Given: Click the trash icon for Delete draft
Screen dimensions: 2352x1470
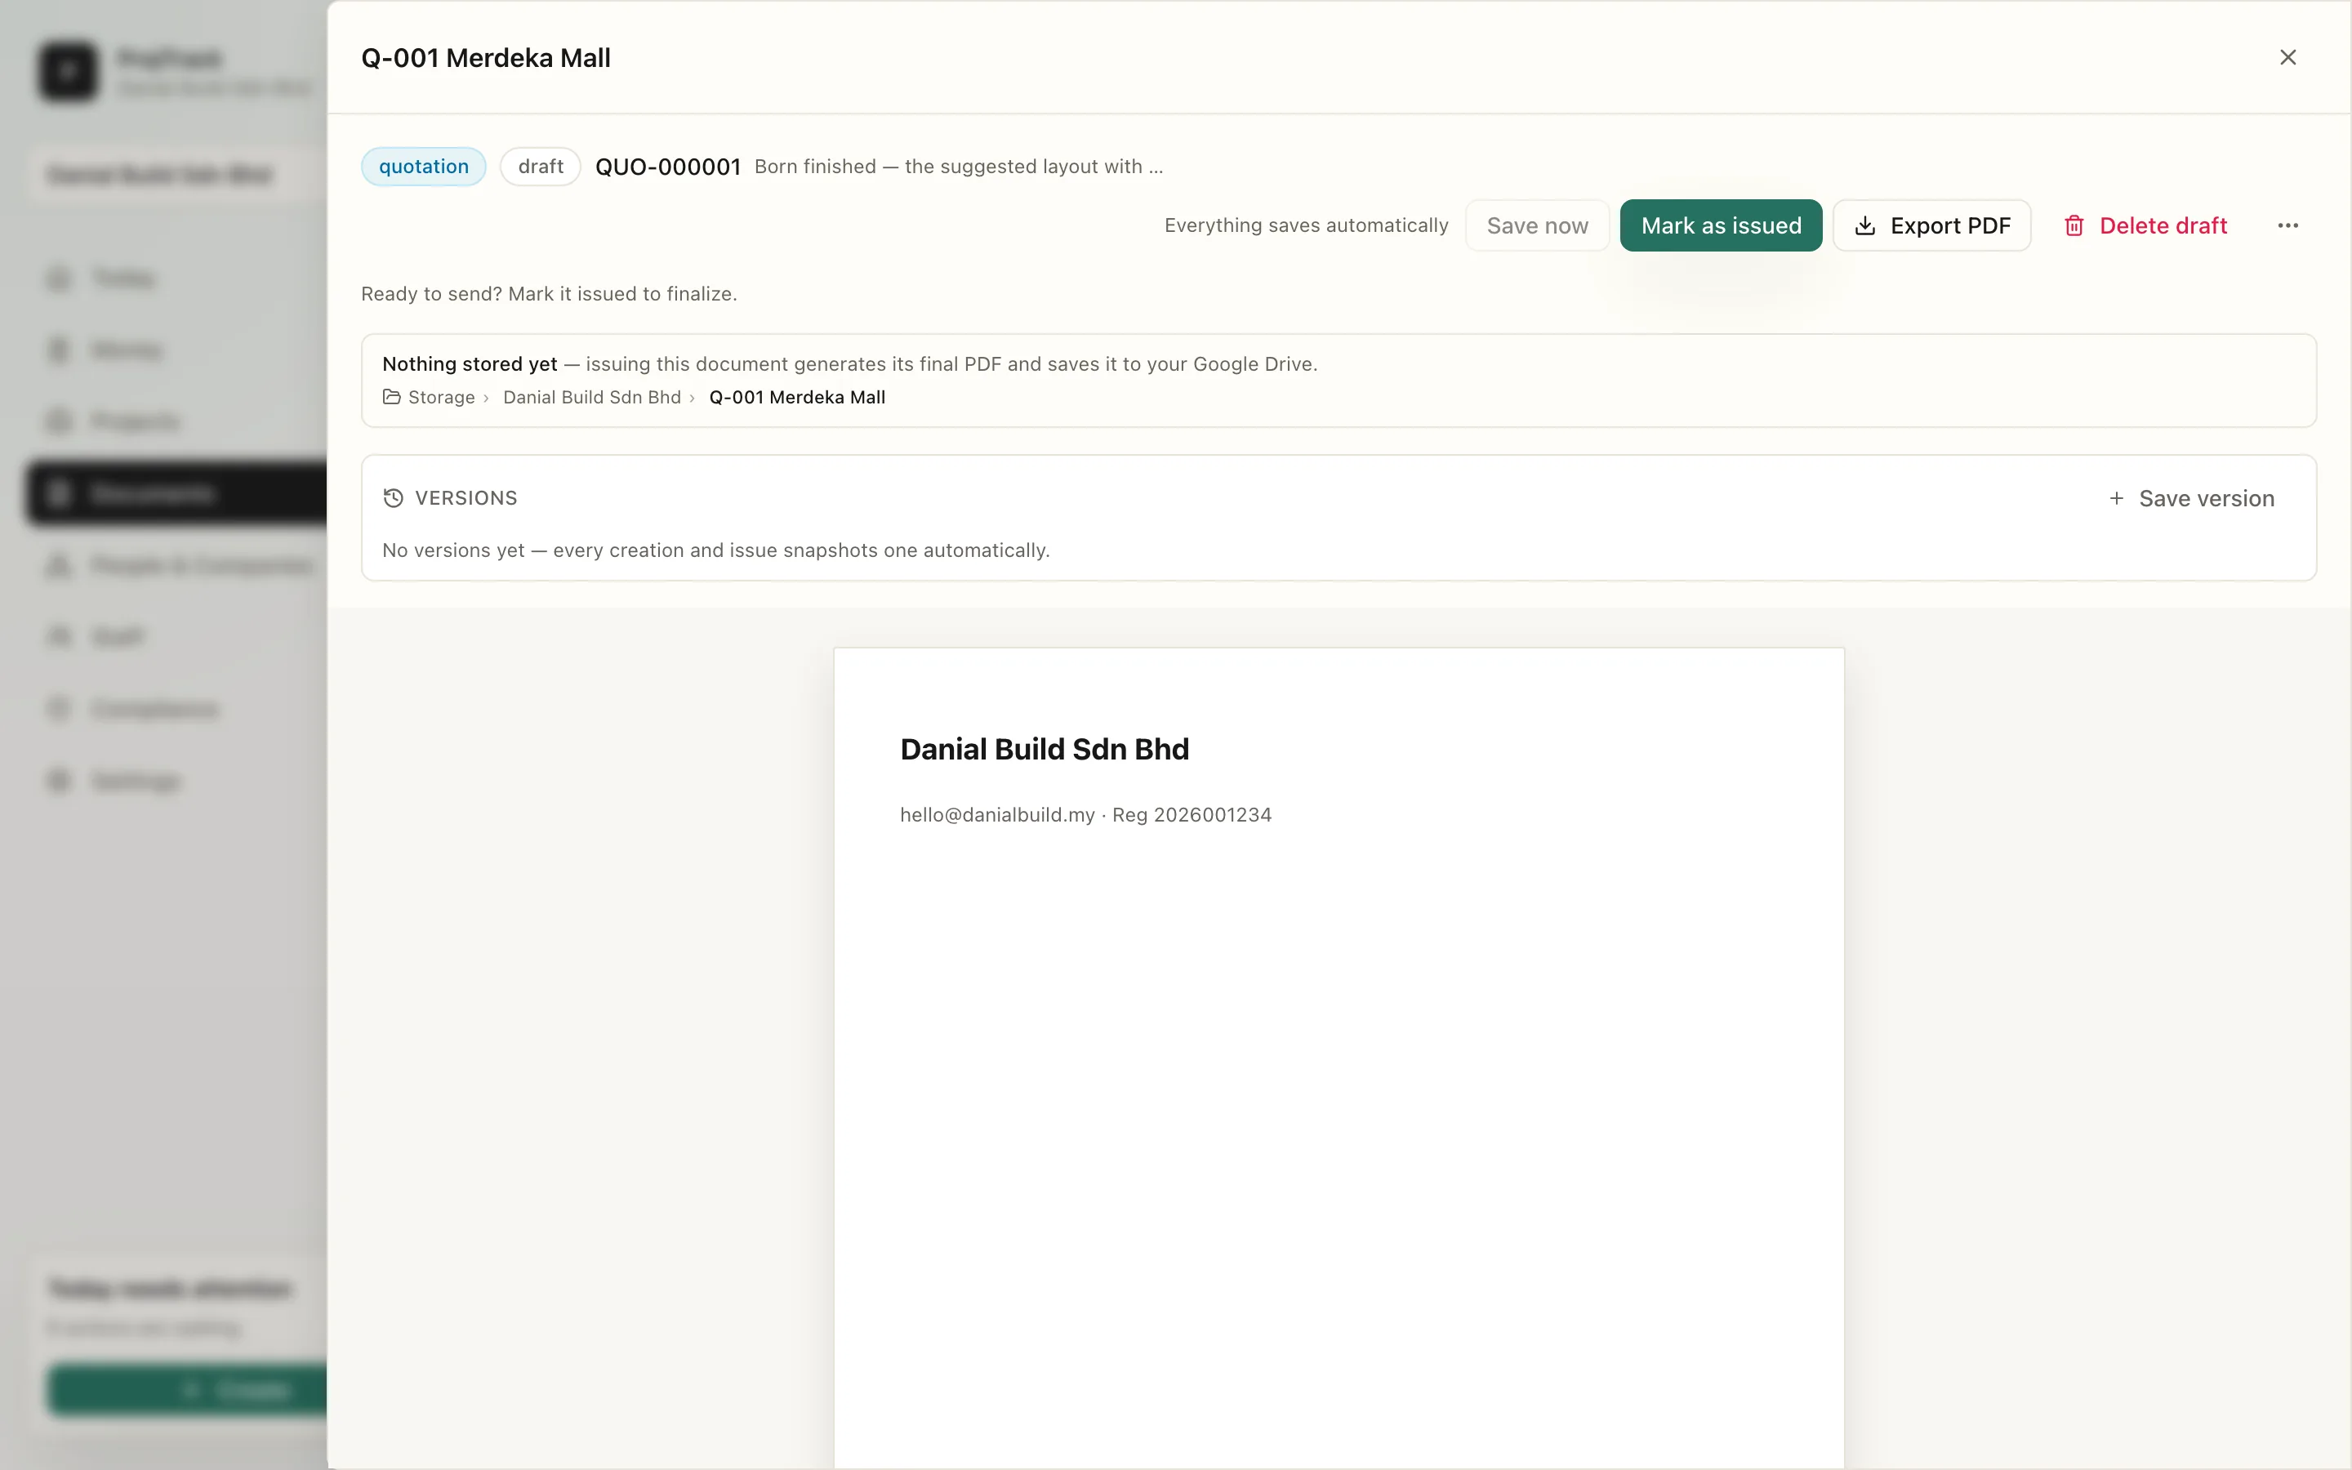Looking at the screenshot, I should point(2073,225).
